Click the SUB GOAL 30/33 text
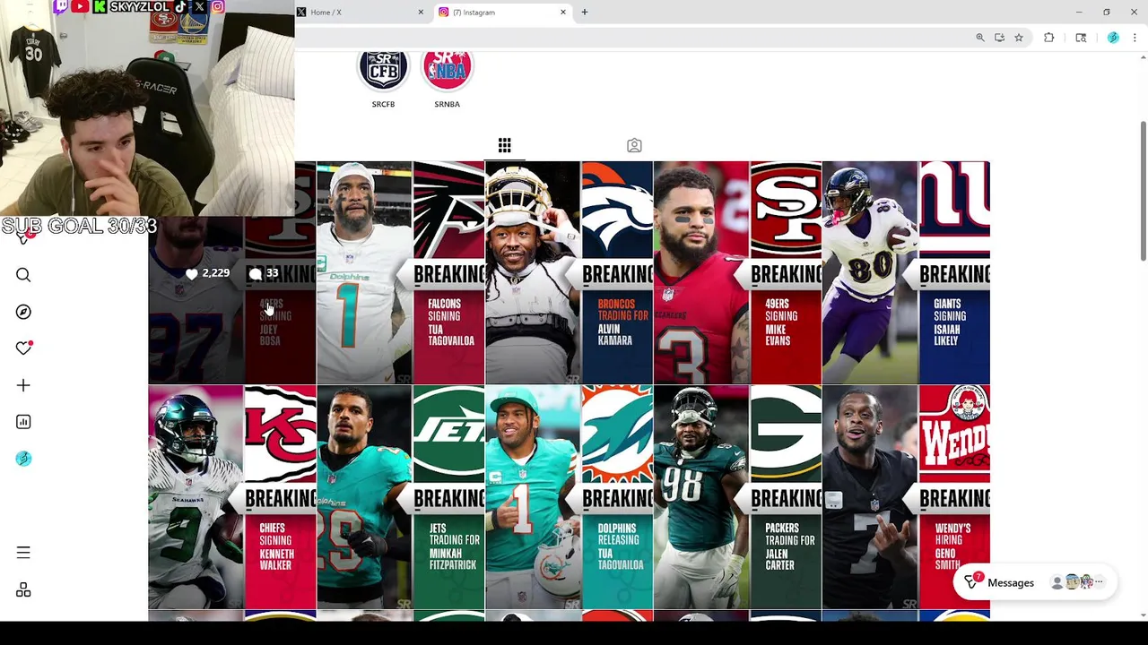The image size is (1148, 645). click(x=79, y=227)
